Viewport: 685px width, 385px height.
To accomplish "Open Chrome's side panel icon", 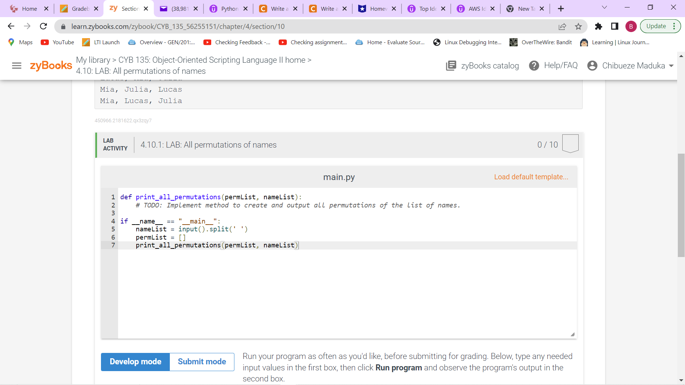I will (x=615, y=26).
